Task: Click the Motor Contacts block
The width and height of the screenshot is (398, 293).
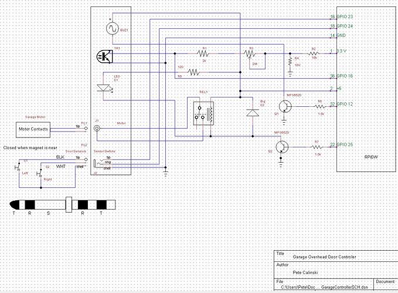Action: click(x=33, y=130)
